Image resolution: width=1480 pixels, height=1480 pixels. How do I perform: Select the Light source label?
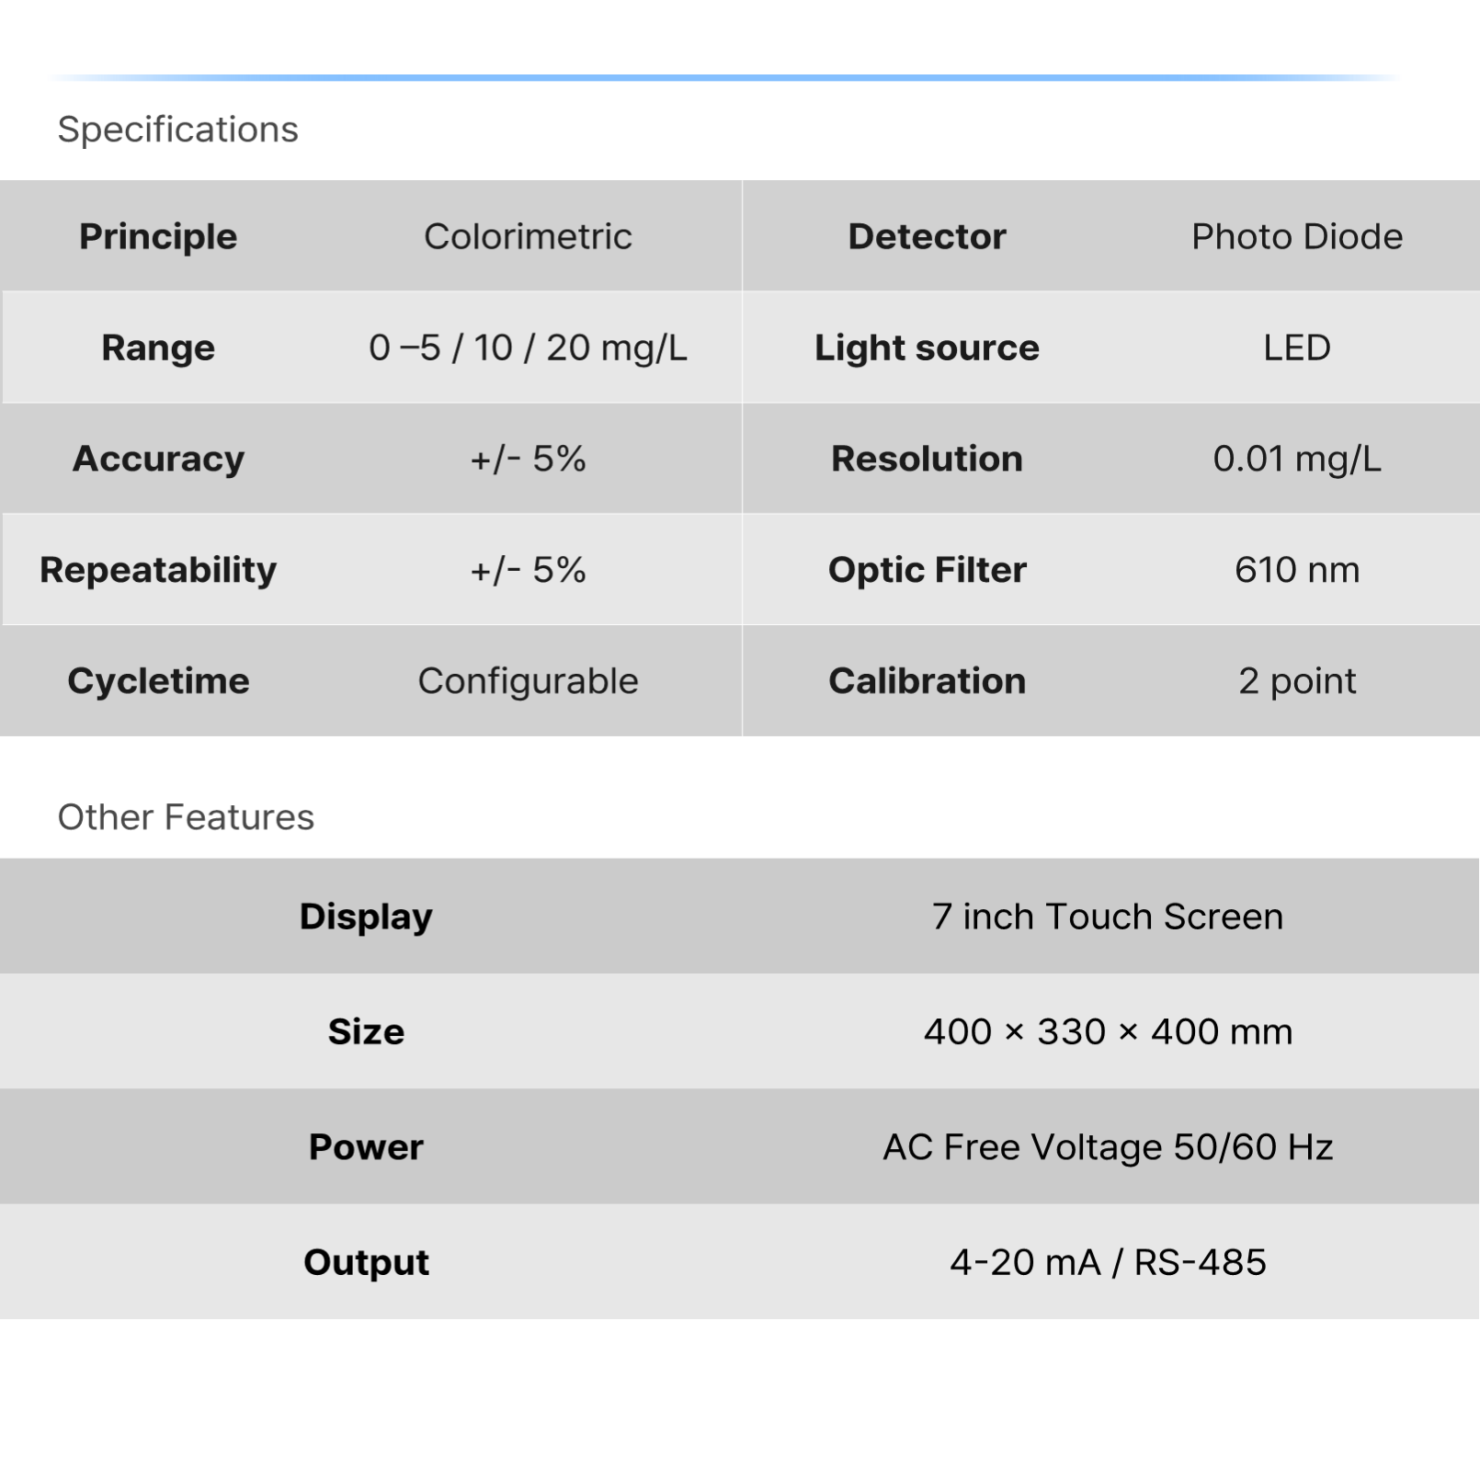click(x=927, y=347)
